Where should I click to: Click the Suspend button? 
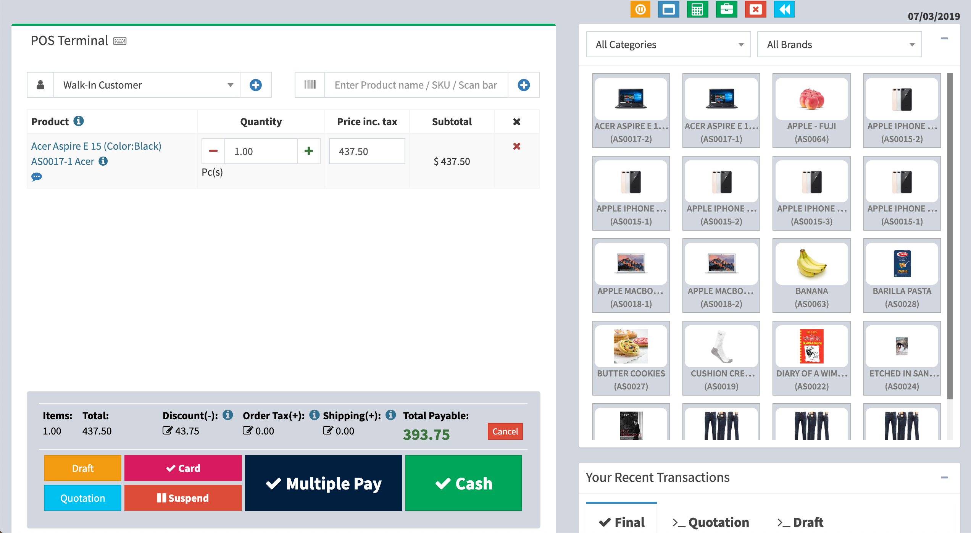pos(183,498)
